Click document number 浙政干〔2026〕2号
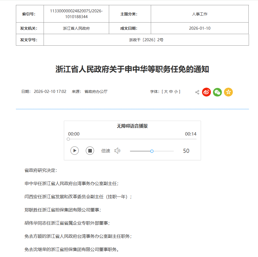 pos(146,40)
